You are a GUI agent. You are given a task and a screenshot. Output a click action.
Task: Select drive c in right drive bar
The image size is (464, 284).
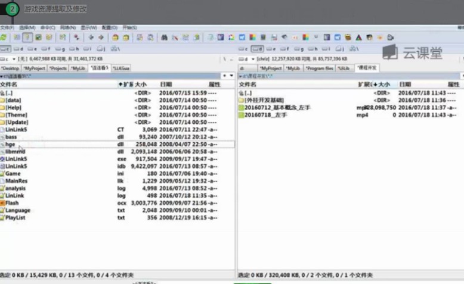(243, 49)
